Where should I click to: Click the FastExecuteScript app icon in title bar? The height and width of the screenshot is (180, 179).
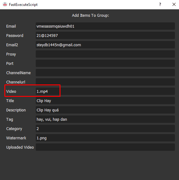pos(5,4)
